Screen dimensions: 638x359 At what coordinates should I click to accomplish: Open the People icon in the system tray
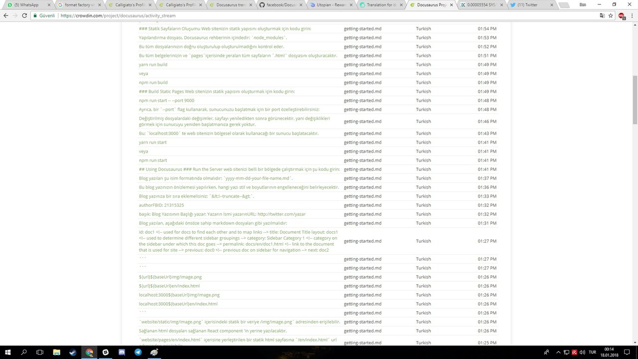(x=547, y=352)
